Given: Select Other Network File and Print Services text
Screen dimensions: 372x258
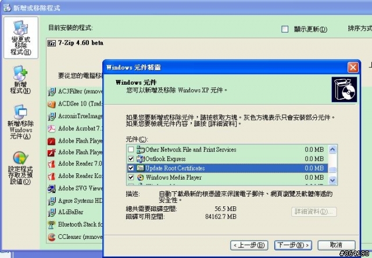Looking at the screenshot, I should point(191,150).
